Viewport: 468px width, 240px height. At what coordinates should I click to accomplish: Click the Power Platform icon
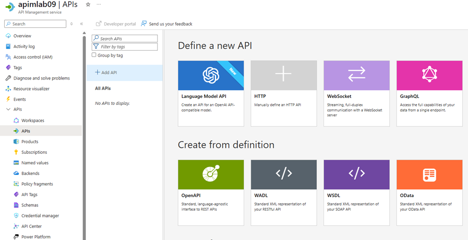pyautogui.click(x=16, y=237)
